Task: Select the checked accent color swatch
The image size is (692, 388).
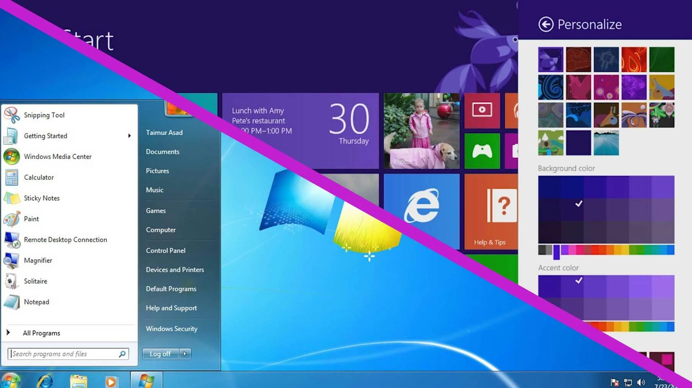Action: coord(572,286)
